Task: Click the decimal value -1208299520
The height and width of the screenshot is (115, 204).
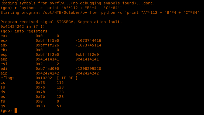Action: tap(88, 69)
